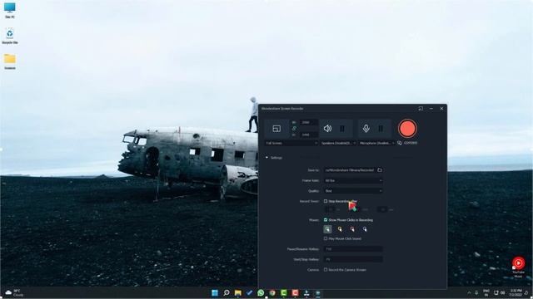The height and width of the screenshot is (299, 533).
Task: Start recording with the red record button
Action: tap(407, 129)
